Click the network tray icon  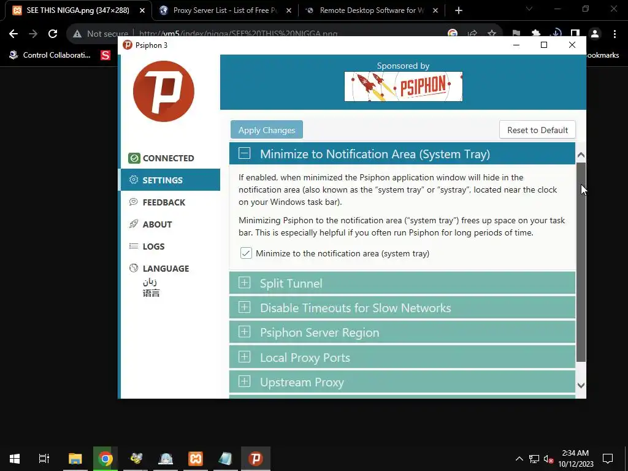click(534, 459)
